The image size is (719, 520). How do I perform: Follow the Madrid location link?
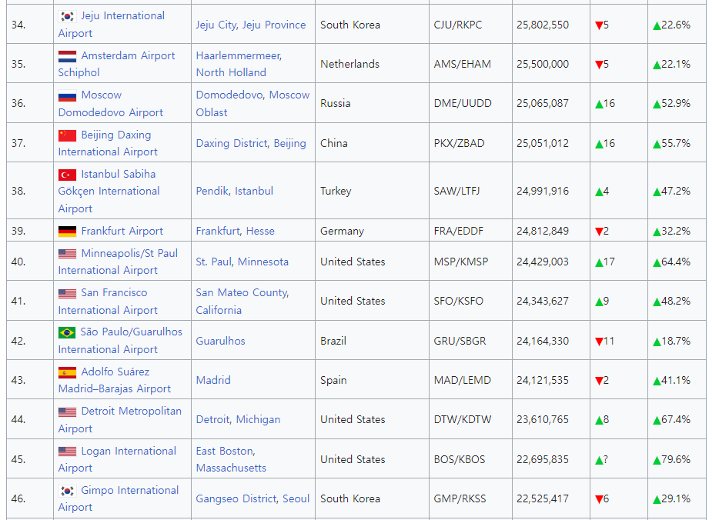[x=213, y=380]
